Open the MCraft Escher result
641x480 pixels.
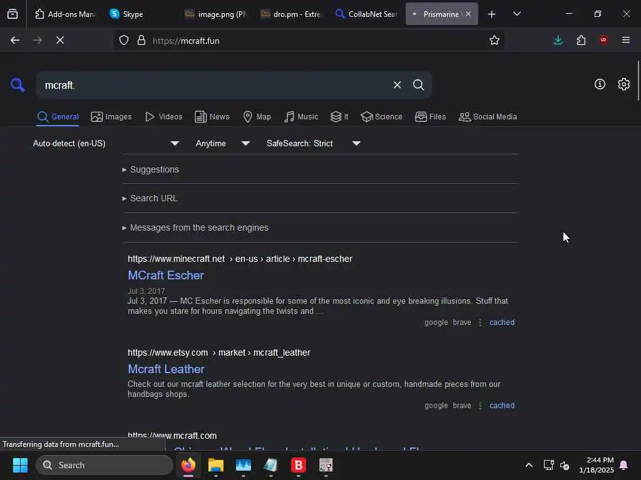pos(165,275)
